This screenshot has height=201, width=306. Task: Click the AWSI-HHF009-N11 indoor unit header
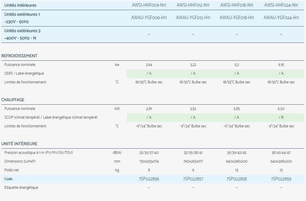(x=149, y=5)
